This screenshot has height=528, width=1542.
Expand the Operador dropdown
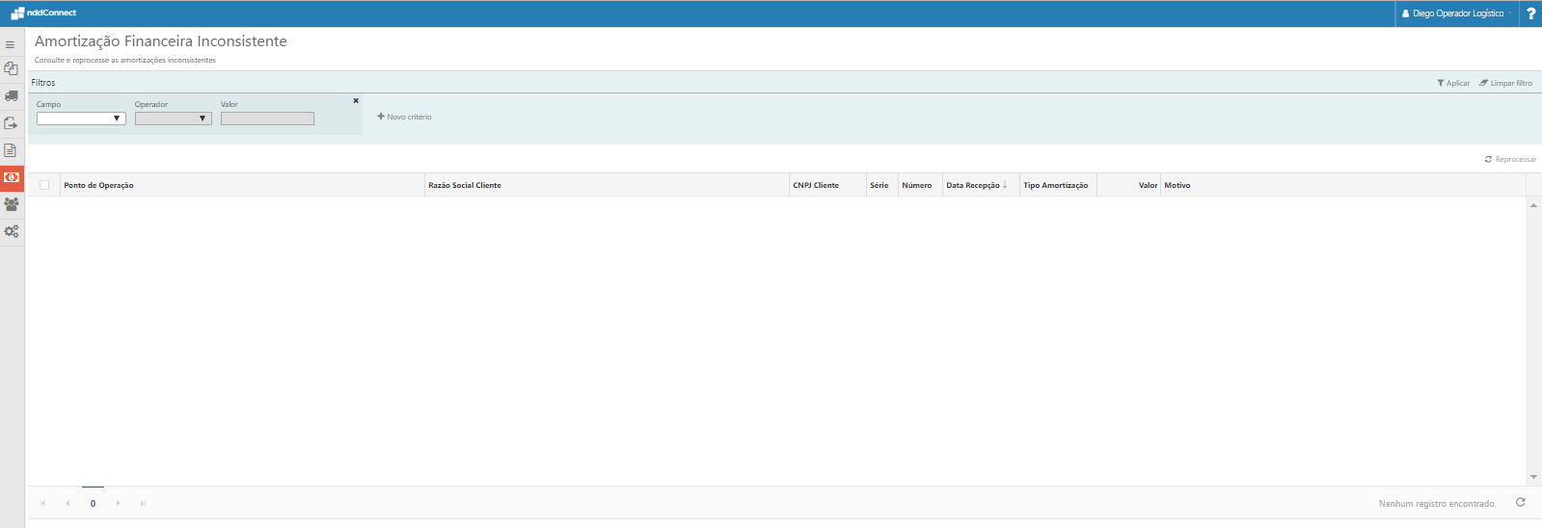coord(174,119)
